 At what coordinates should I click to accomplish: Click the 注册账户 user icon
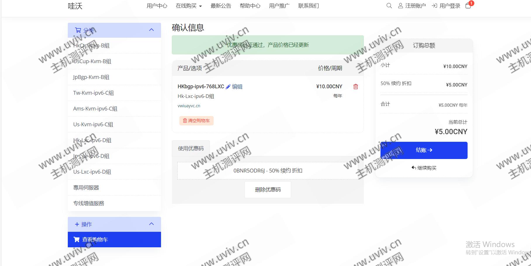[400, 6]
